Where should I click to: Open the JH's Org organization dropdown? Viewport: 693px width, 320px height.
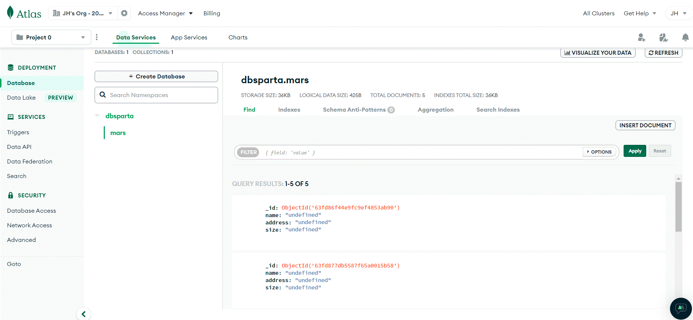[83, 13]
